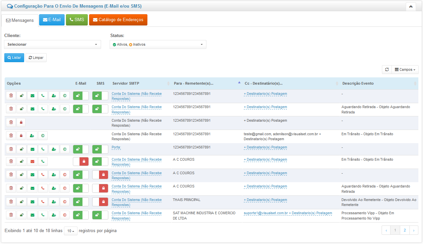Open the Cliente Selecionar dropdown

pos(52,44)
